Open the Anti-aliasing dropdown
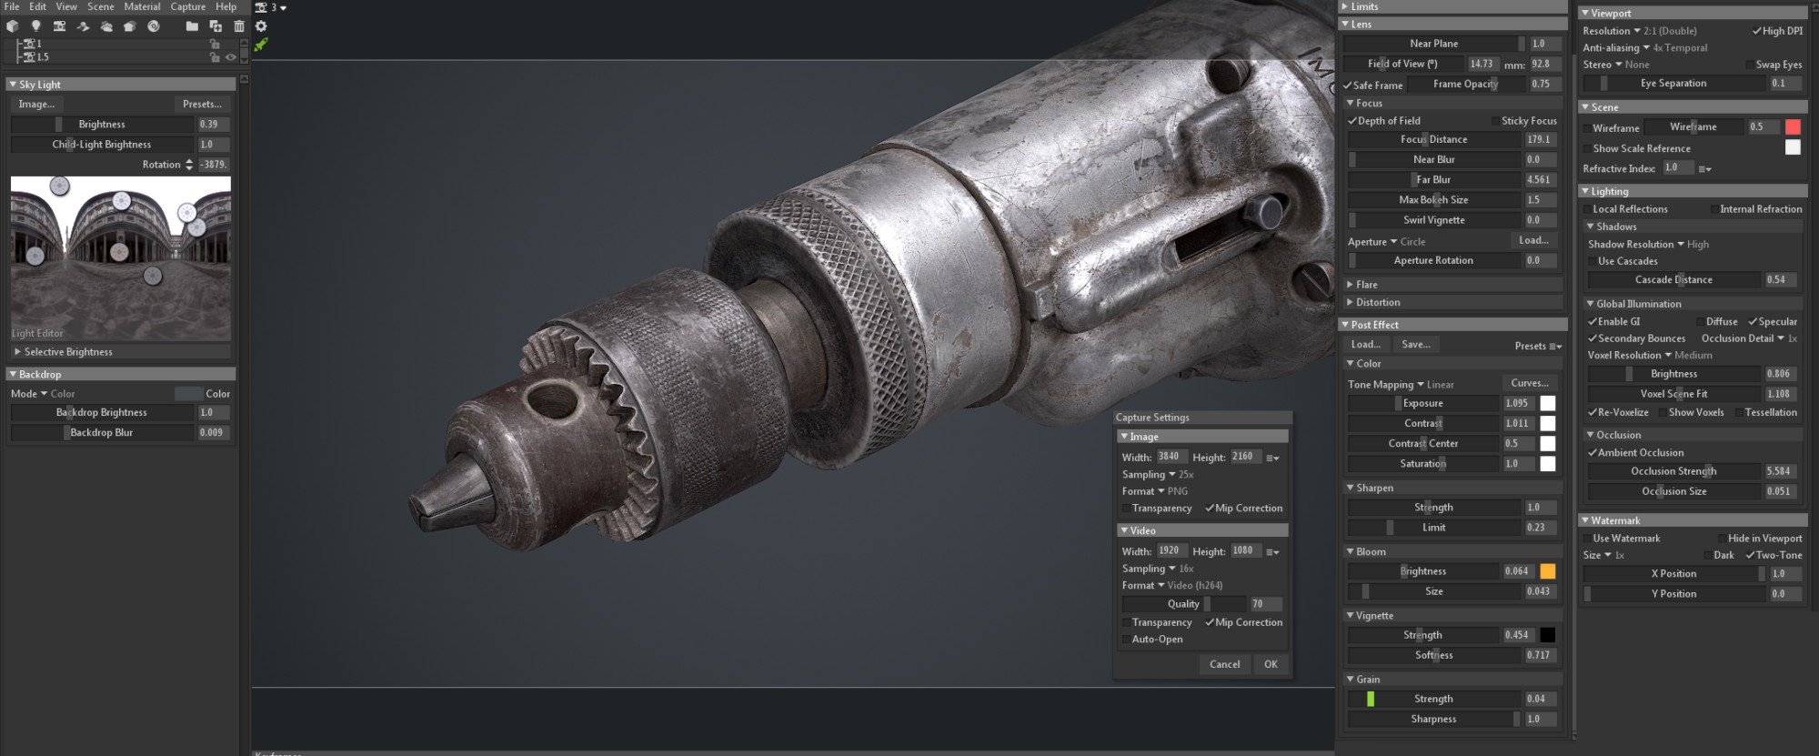Image resolution: width=1819 pixels, height=756 pixels. click(x=1645, y=48)
